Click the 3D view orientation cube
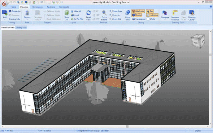 coord(197,41)
